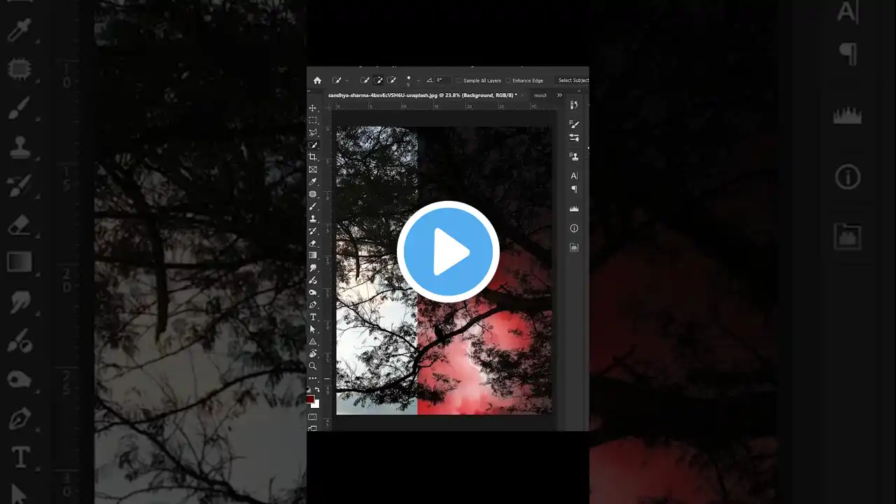Open the Character panel icon
This screenshot has height=504, width=896.
coord(574,176)
